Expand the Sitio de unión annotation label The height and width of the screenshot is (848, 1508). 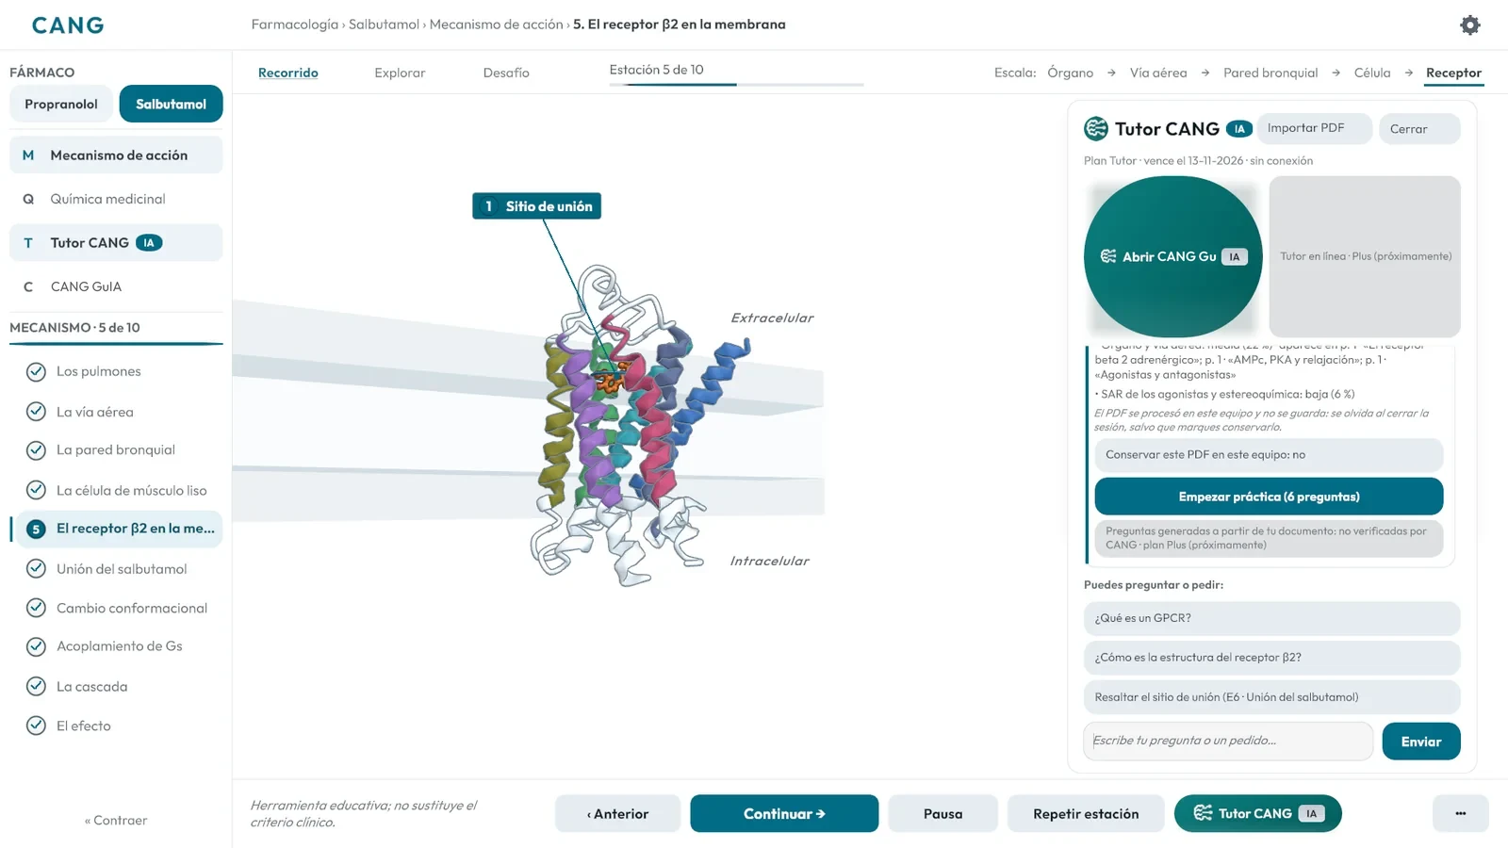tap(537, 206)
